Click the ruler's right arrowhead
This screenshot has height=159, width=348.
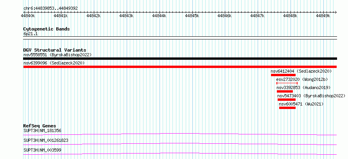[x=336, y=12]
